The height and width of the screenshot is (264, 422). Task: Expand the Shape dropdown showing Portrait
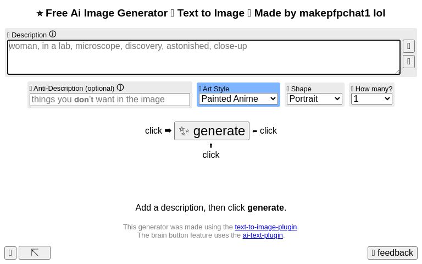pos(314,99)
